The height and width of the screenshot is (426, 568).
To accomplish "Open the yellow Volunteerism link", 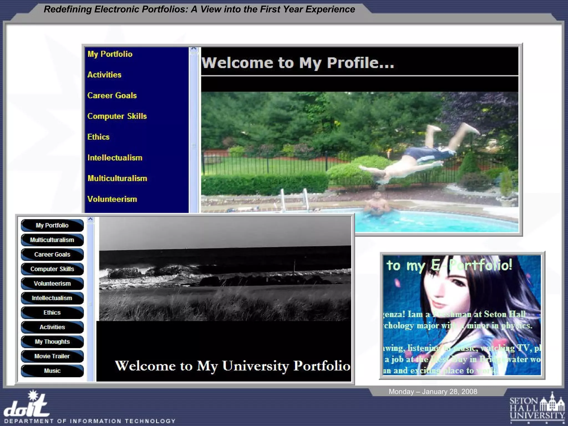I will 112,199.
